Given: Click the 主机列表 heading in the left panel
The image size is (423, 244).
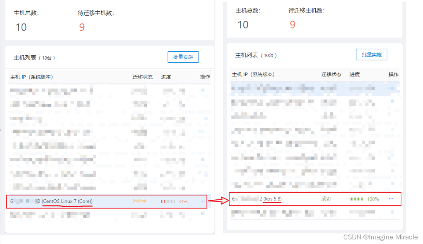Looking at the screenshot, I should (x=25, y=58).
